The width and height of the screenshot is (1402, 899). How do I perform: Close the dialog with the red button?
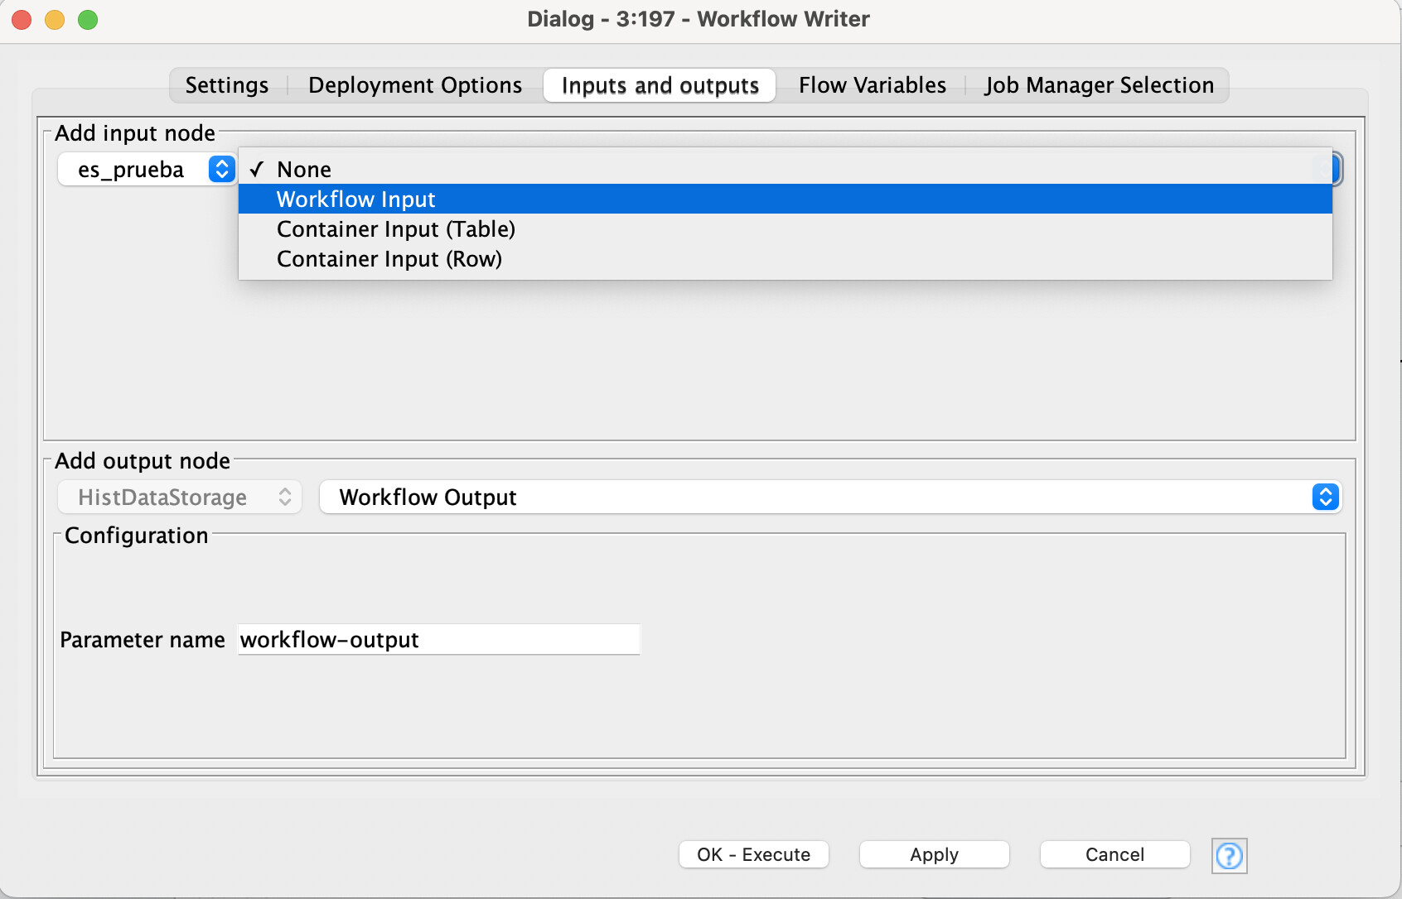pyautogui.click(x=22, y=19)
